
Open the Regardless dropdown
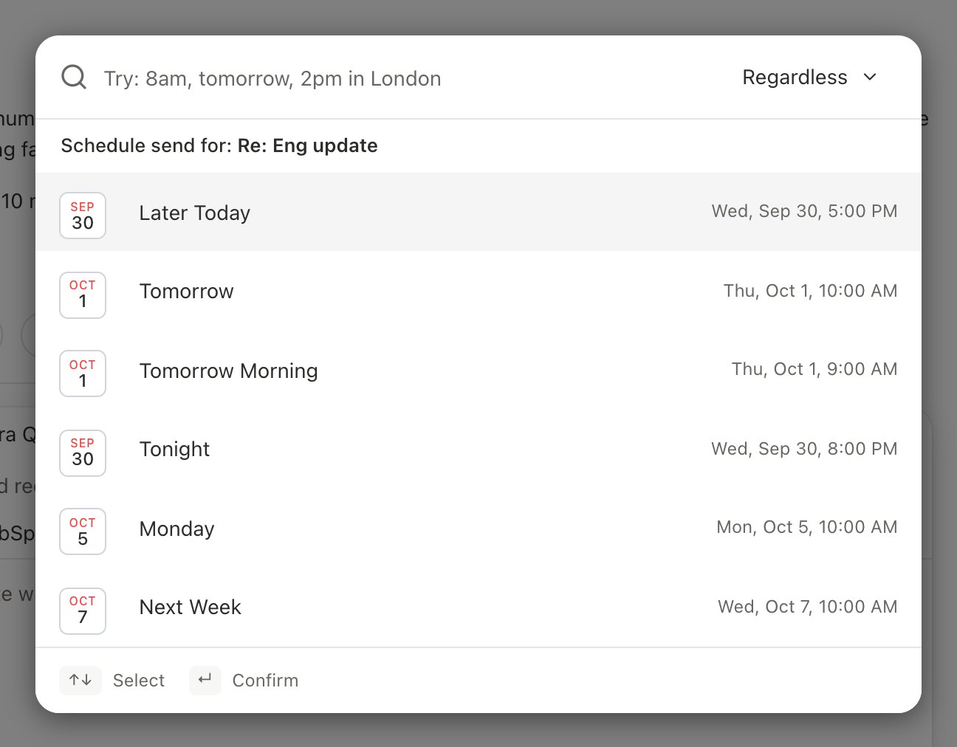(810, 77)
